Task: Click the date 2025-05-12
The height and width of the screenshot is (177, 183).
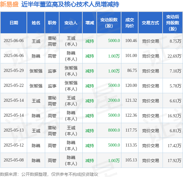Action: [x=14, y=145]
